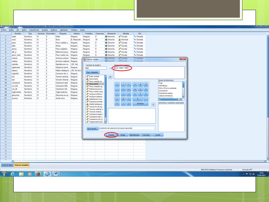Open Internet Explorer from the taskbar
Viewport: 269px width, 202px height.
click(13, 174)
